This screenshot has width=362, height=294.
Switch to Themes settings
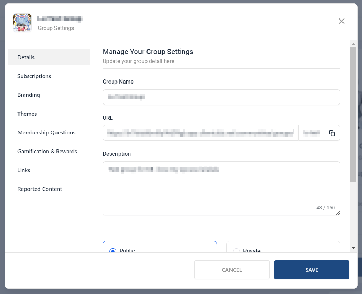point(27,114)
